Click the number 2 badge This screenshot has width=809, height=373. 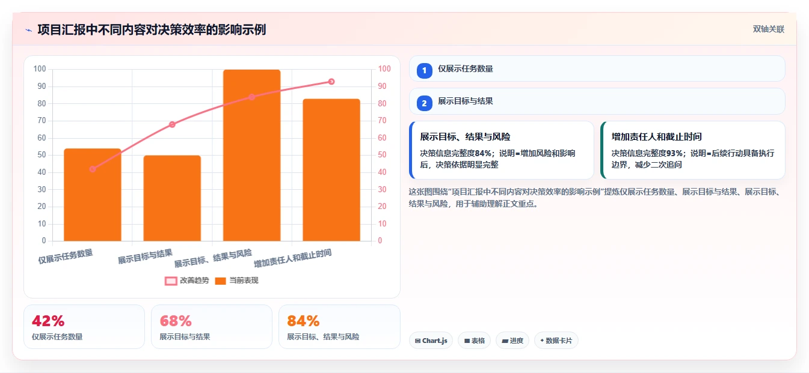tap(424, 103)
